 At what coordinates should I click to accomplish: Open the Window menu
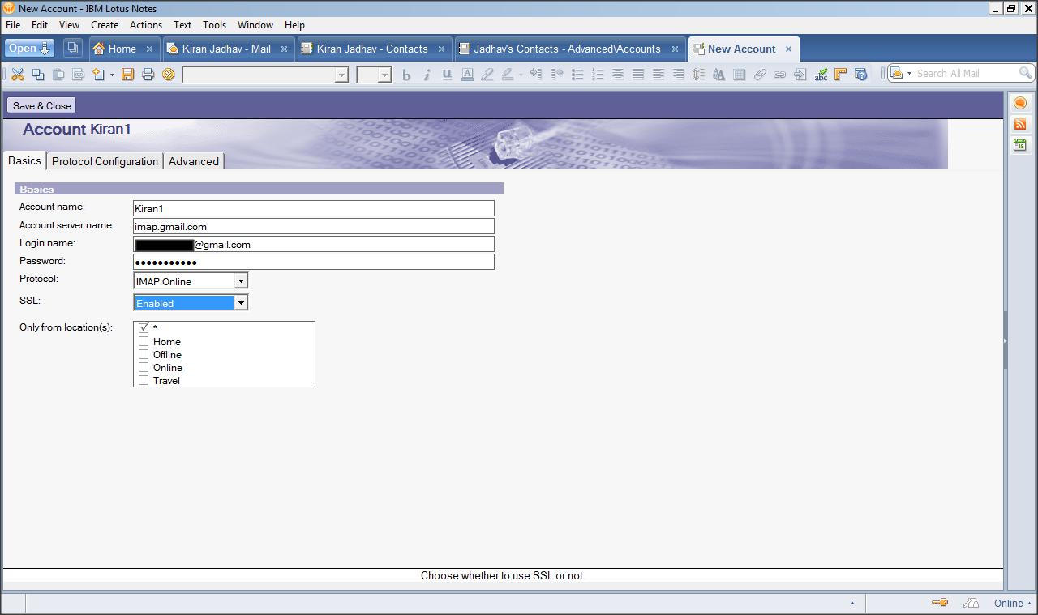255,25
